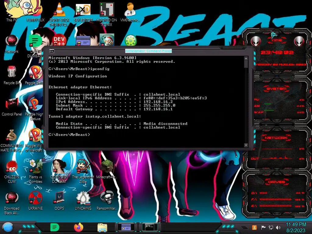Click the left alien head widget icon
The image size is (312, 234).
click(256, 41)
